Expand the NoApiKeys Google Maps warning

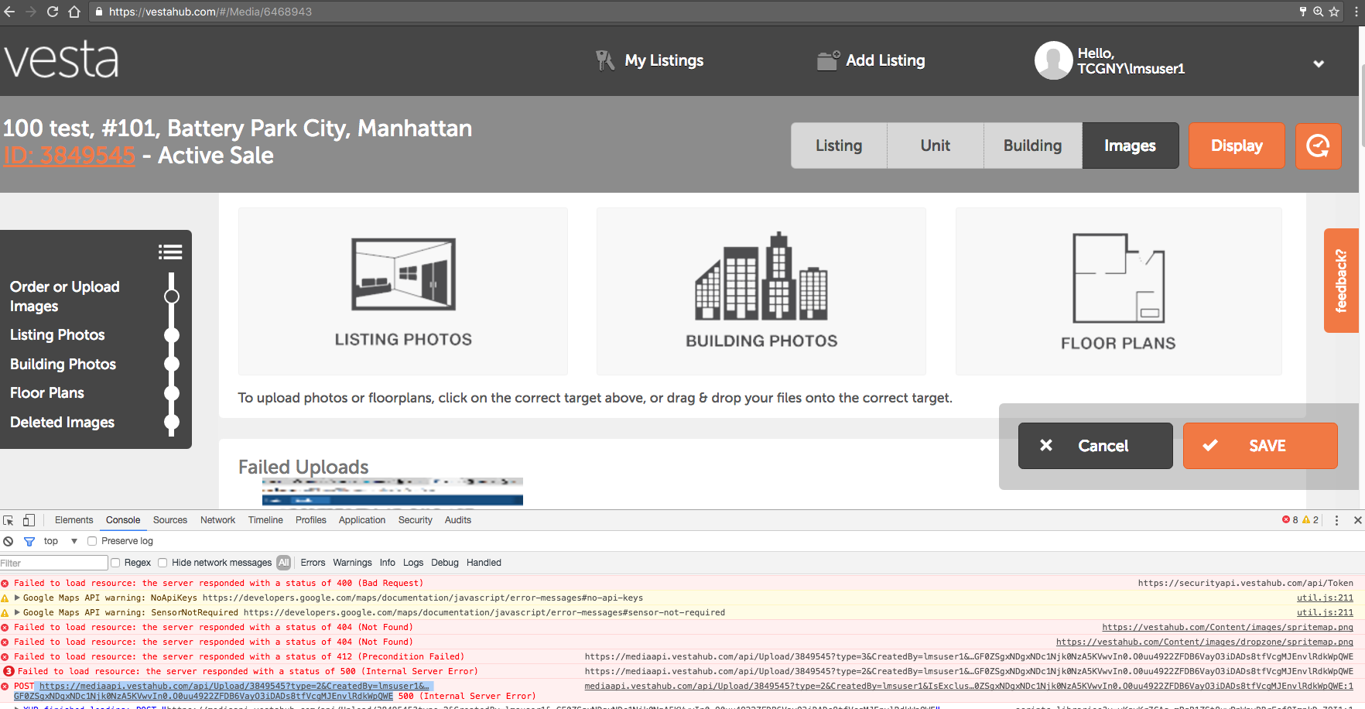pos(17,598)
